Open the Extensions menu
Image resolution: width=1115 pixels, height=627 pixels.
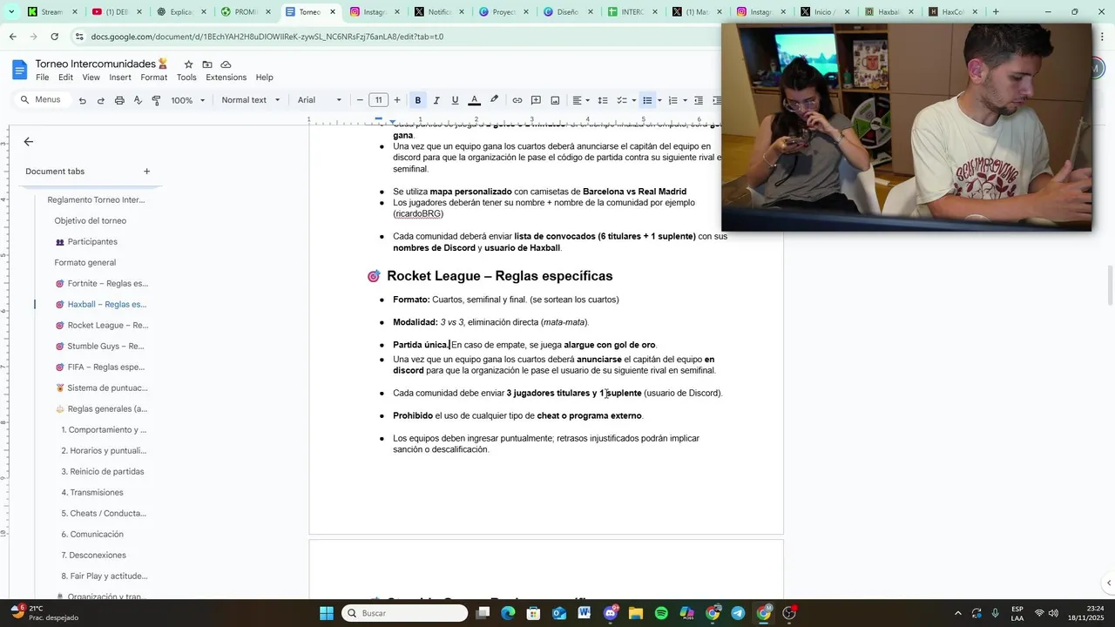[x=226, y=78]
